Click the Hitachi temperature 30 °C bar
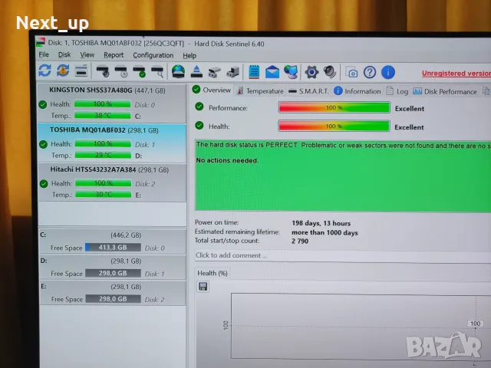Viewport: 491px width, 368px height. [x=104, y=194]
